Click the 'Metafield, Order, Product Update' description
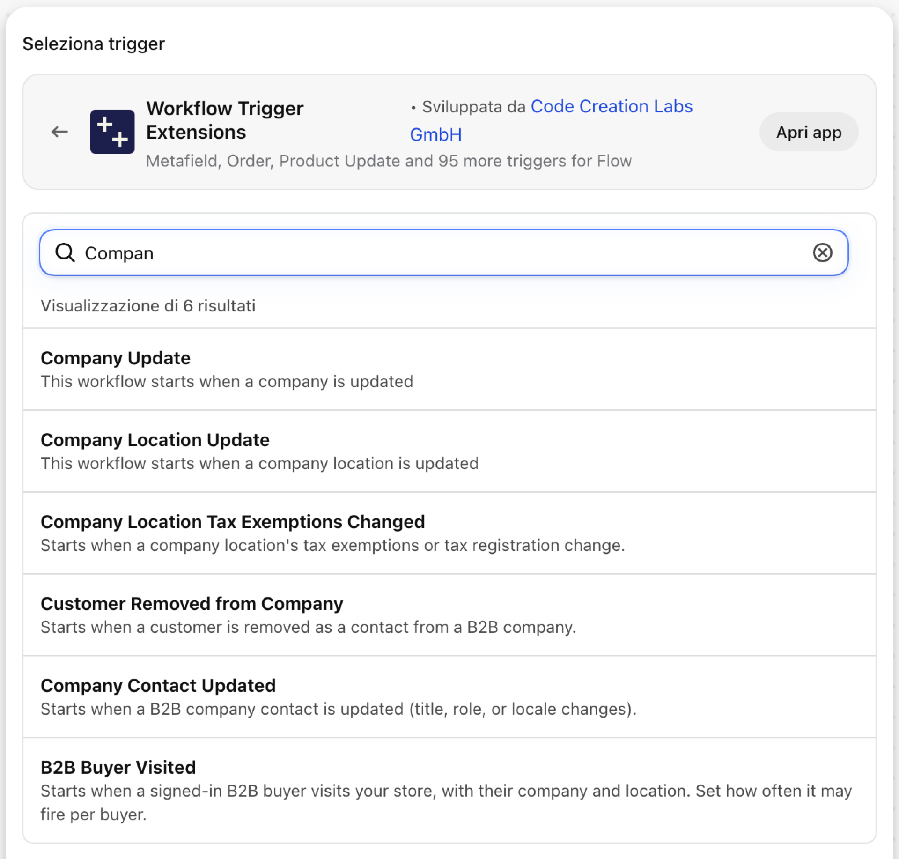This screenshot has height=859, width=899. [x=389, y=161]
